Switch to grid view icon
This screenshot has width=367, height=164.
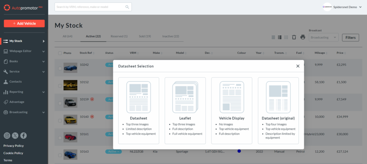click(286, 37)
